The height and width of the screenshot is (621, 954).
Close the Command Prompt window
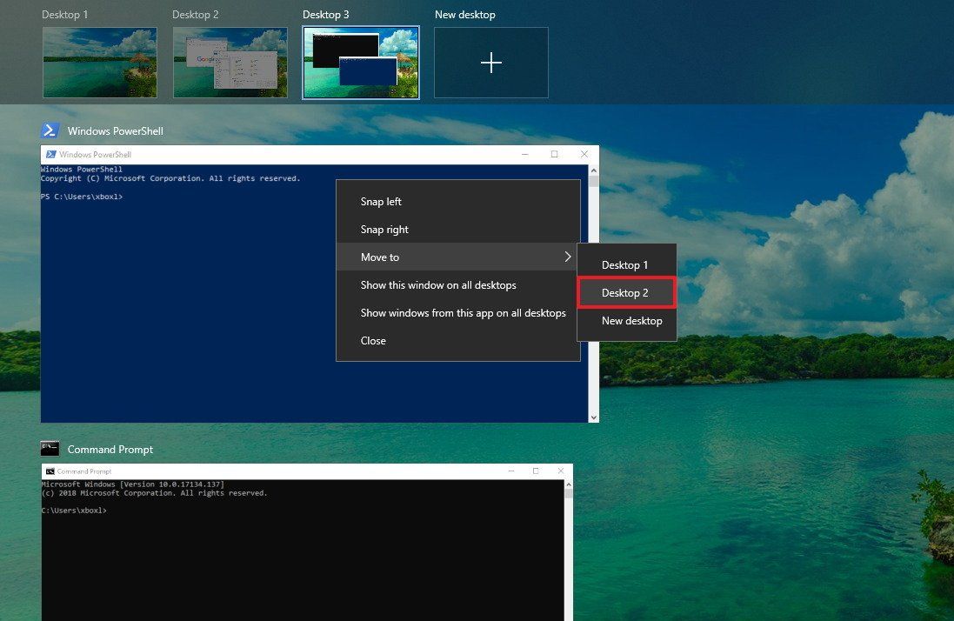561,471
